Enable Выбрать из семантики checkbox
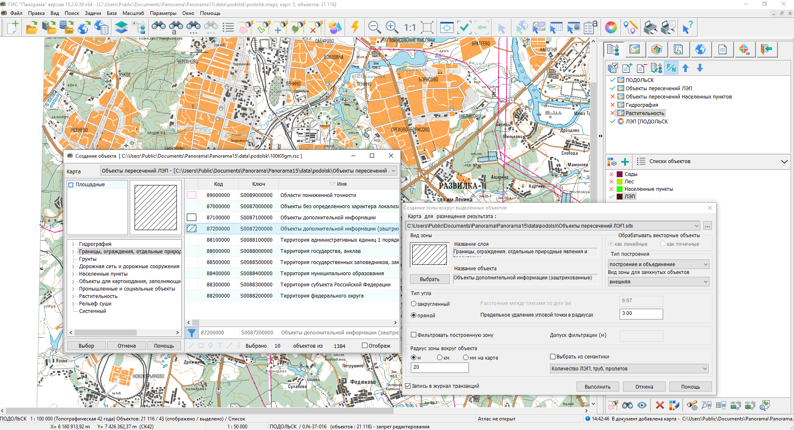 (553, 356)
